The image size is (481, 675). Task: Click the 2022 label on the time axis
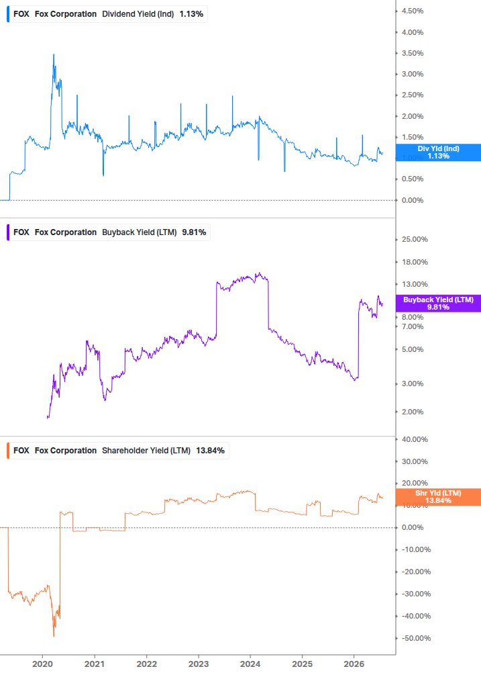click(147, 664)
